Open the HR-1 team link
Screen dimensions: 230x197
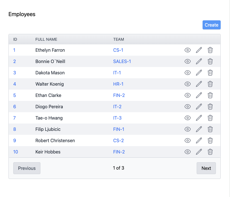[x=118, y=84]
